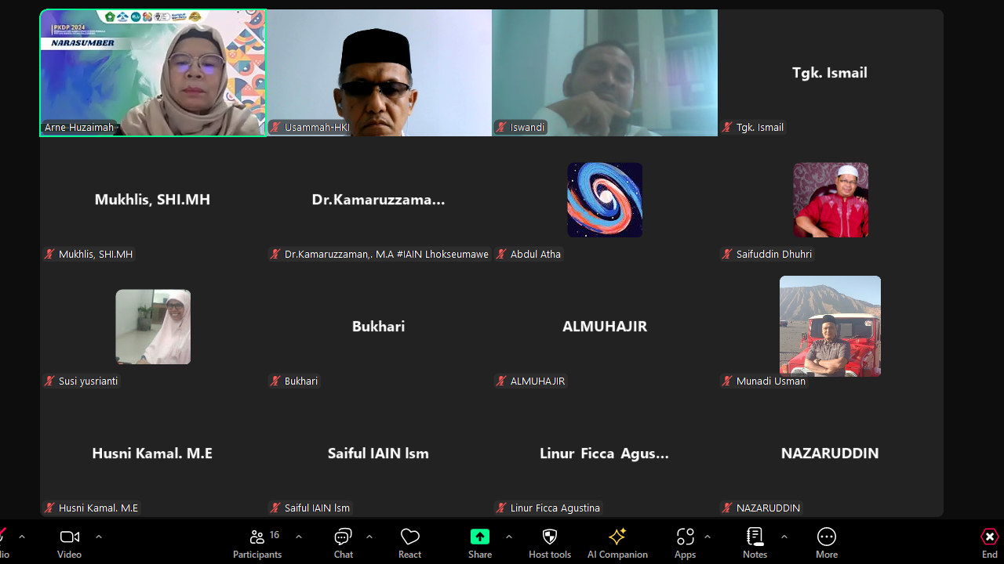
Task: Click Saifuddin Dhuhri's profile picture
Action: coord(831,200)
